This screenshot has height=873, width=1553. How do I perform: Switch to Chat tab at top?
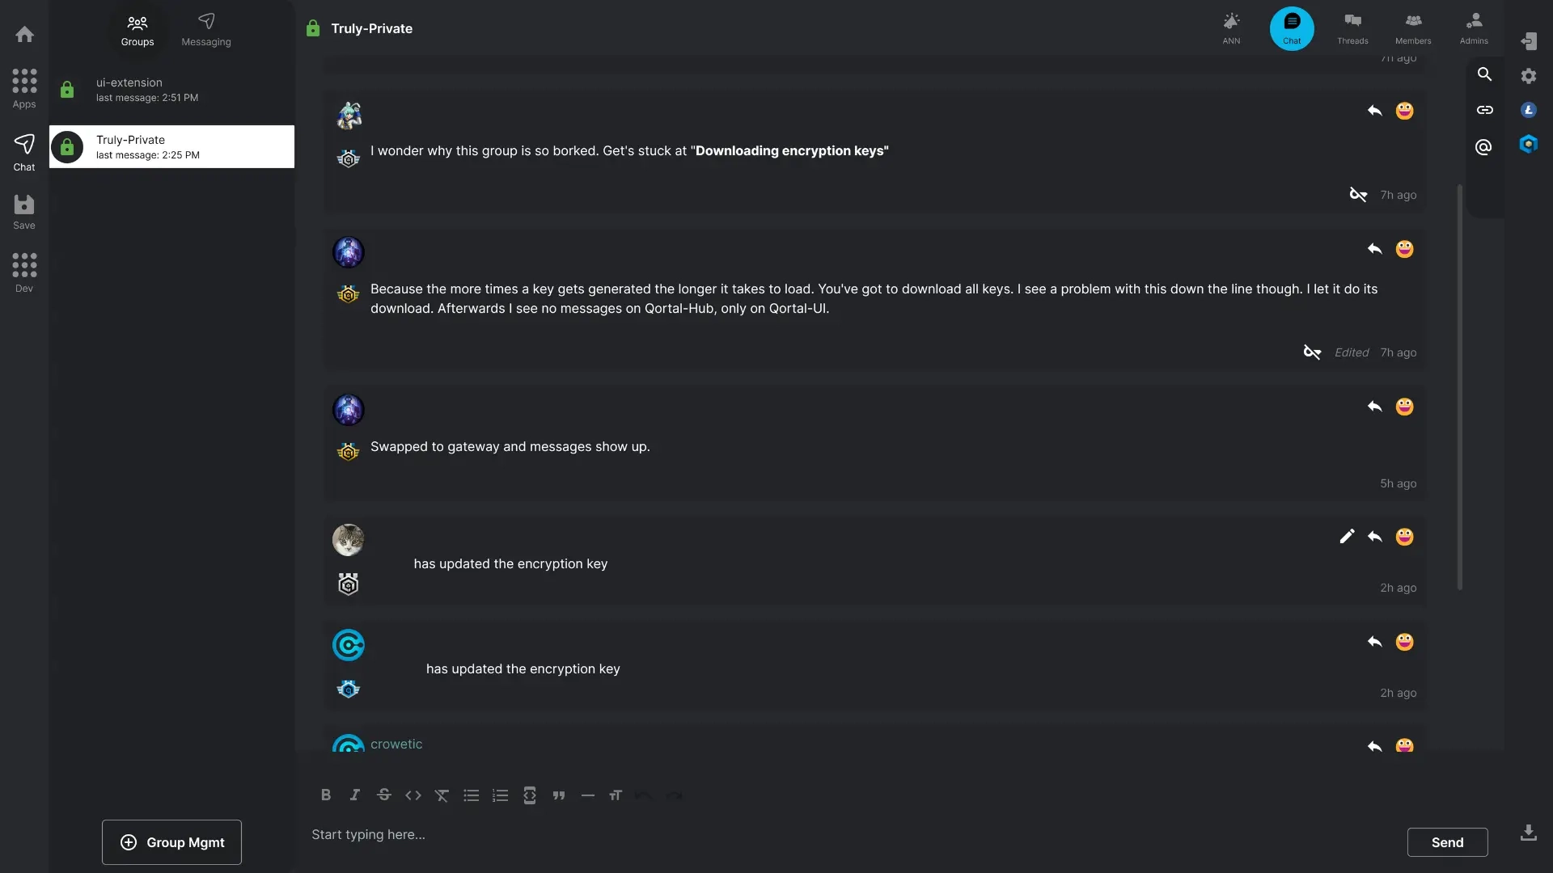click(1292, 27)
